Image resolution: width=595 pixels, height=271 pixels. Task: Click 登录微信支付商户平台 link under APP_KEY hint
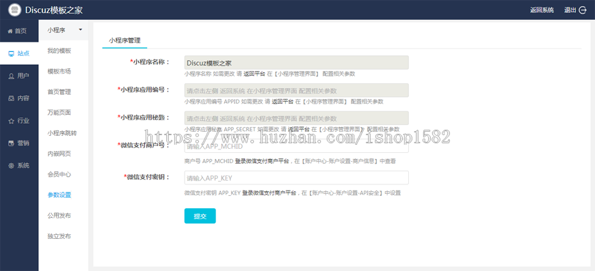click(x=269, y=193)
